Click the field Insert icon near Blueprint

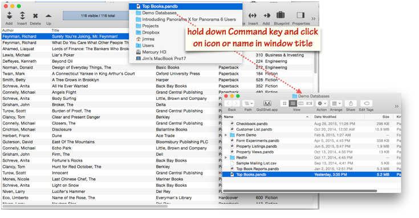[253, 15]
